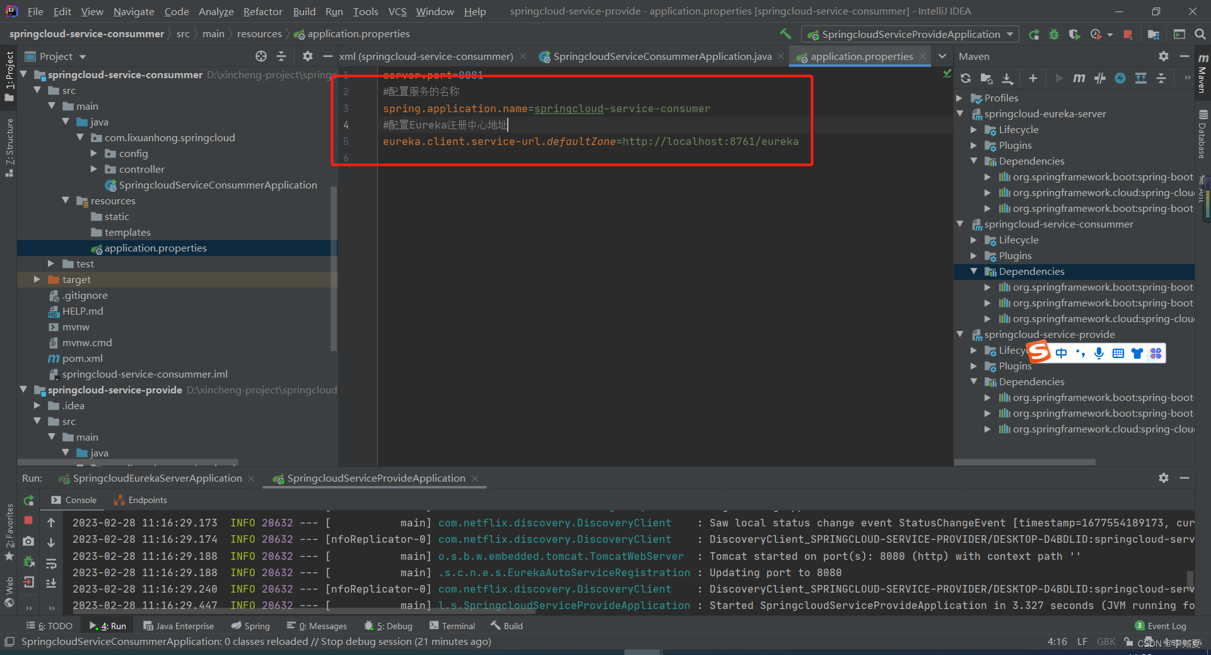Add a Maven project with plus icon
The image size is (1211, 655).
(1033, 78)
